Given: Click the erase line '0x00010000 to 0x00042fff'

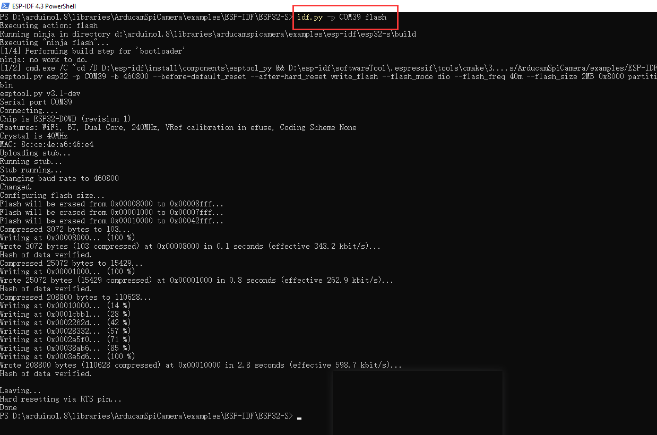Looking at the screenshot, I should pos(112,221).
